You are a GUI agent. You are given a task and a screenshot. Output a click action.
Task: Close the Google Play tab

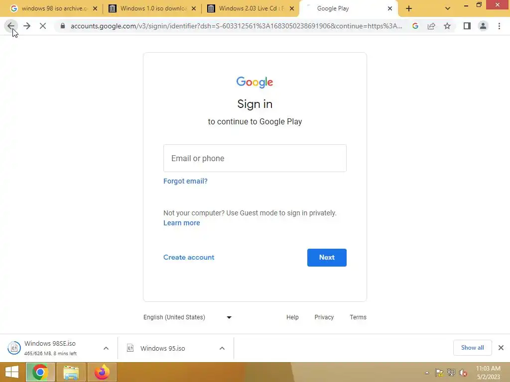pos(389,9)
